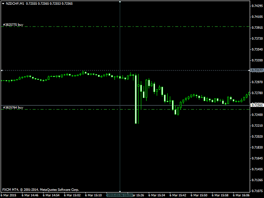This screenshot has width=264, height=198.
Task: Click the 0.72970 price axis label
Action: pos(257,82)
